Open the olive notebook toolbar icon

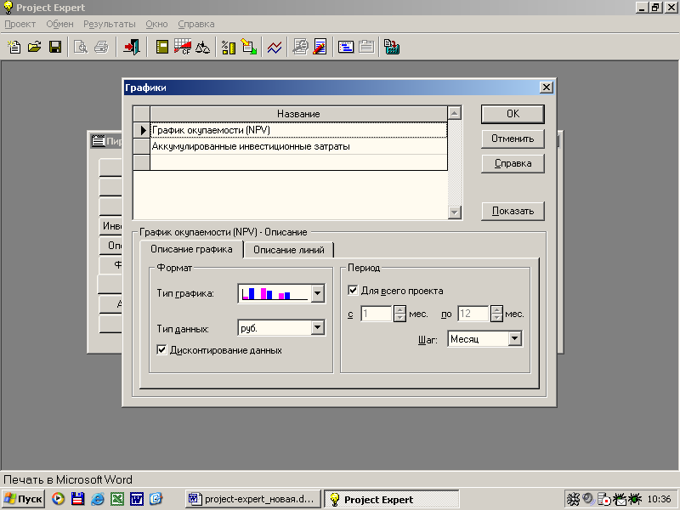[x=162, y=47]
